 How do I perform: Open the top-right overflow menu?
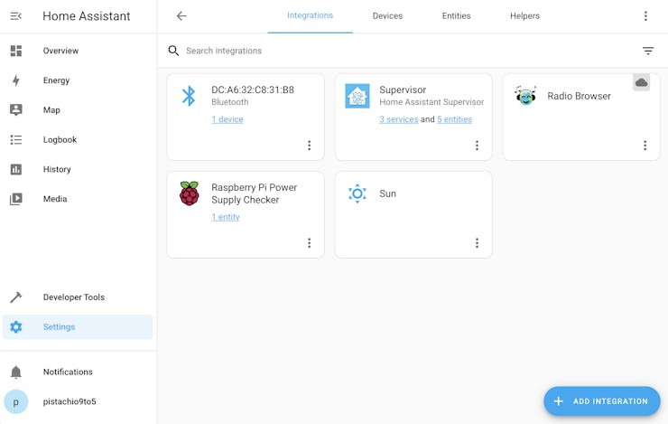click(645, 15)
